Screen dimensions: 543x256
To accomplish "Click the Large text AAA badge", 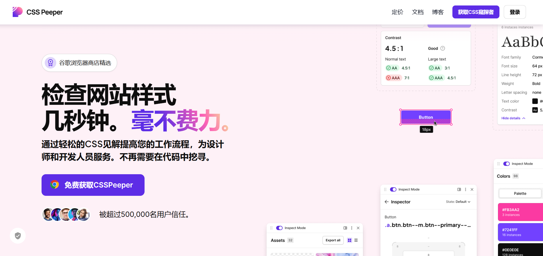I will click(x=436, y=78).
